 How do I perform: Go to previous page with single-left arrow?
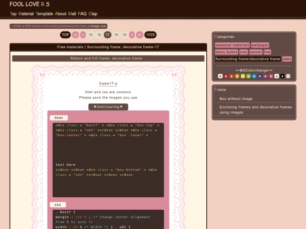pyautogui.click(x=83, y=35)
